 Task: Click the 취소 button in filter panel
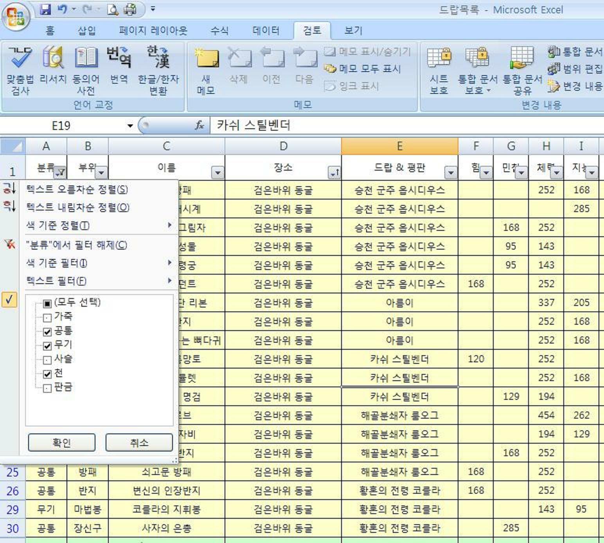pyautogui.click(x=139, y=442)
